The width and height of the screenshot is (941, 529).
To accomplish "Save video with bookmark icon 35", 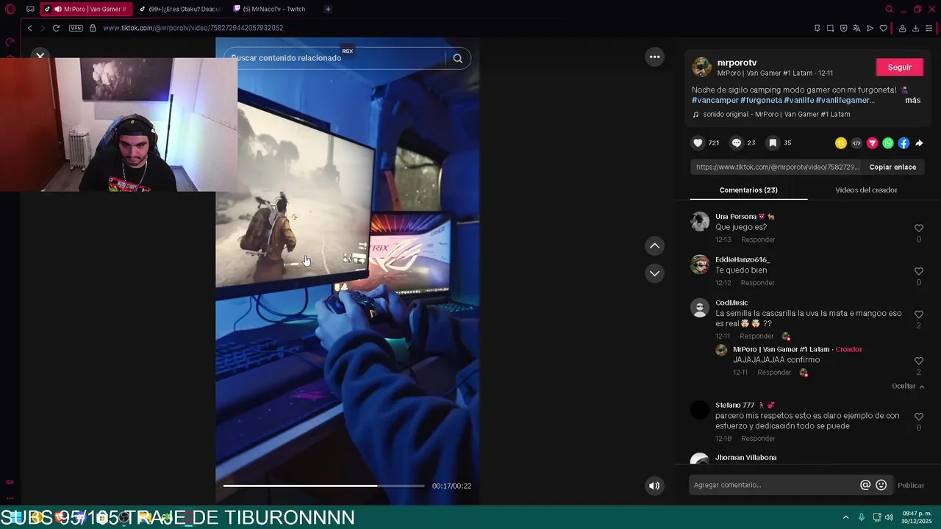I will pos(773,143).
